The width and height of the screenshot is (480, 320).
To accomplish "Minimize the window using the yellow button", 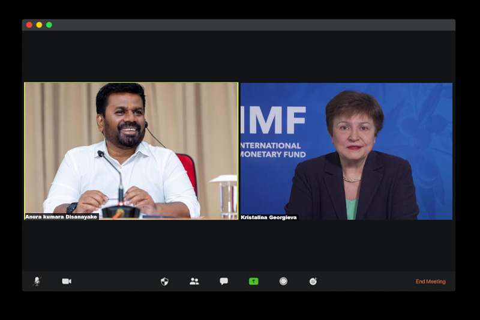I will pyautogui.click(x=39, y=25).
